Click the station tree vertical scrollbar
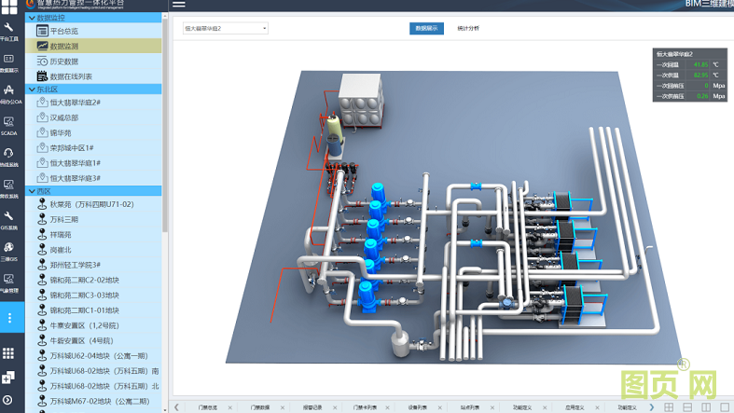 (166, 121)
